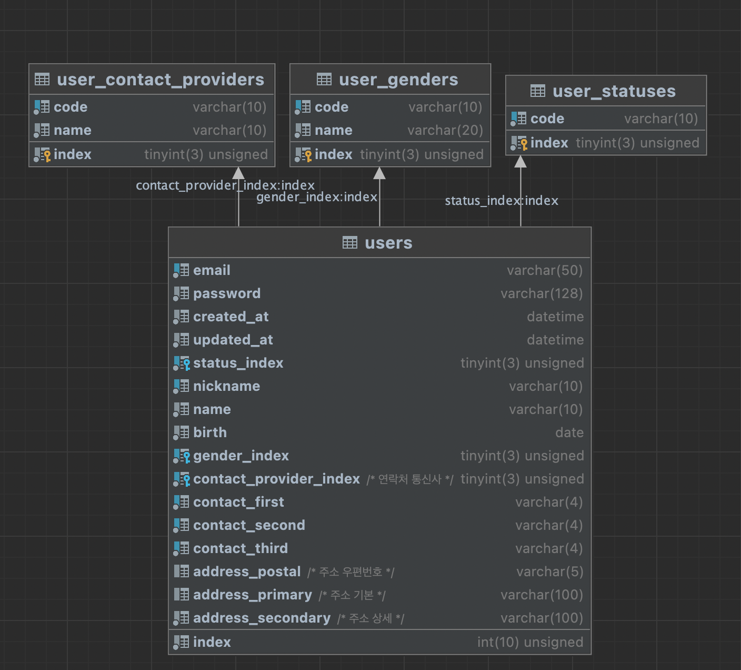741x670 pixels.
Task: Click the gender_index column name
Action: [x=241, y=456]
